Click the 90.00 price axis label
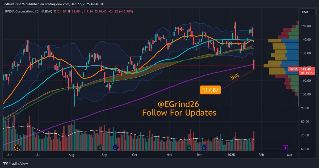Image resolution: width=319 pixels, height=168 pixels. pos(305,108)
